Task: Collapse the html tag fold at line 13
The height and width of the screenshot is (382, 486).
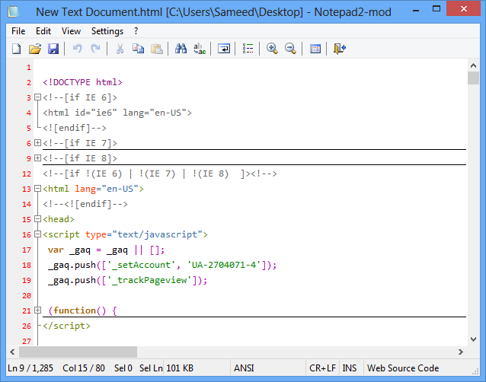Action: 37,188
